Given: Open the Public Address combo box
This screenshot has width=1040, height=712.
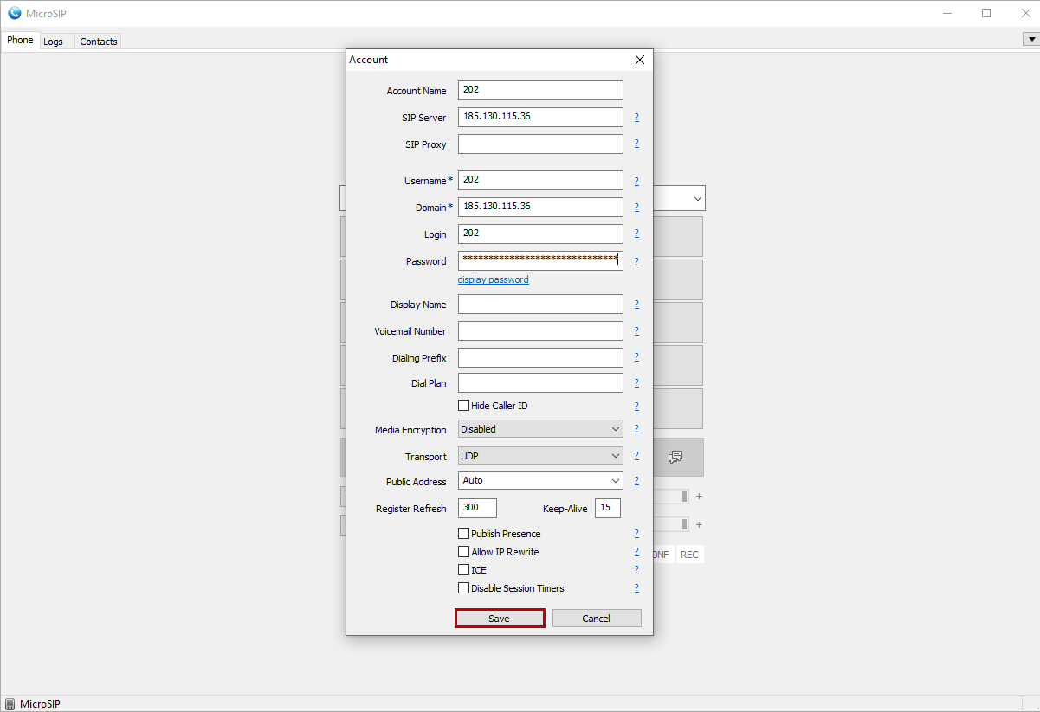Looking at the screenshot, I should 540,480.
